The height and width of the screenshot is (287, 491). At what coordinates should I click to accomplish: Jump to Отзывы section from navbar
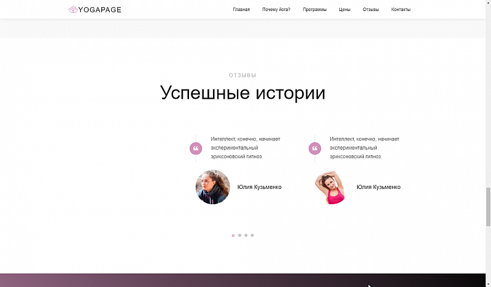coord(371,9)
